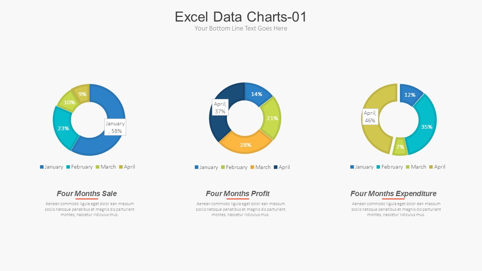Click the April legend swatch under Expenditure chart
Screen dimensions: 482x271
(431, 167)
